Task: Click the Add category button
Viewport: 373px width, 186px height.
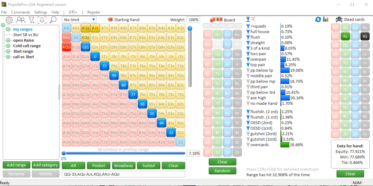Action: (x=45, y=165)
